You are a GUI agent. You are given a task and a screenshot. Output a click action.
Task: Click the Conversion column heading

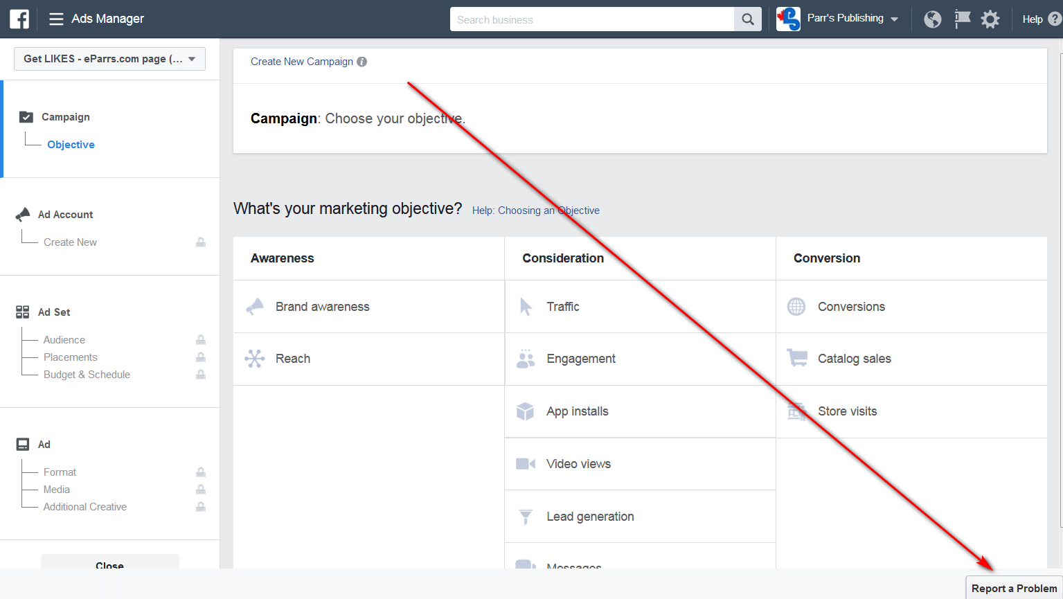click(827, 258)
